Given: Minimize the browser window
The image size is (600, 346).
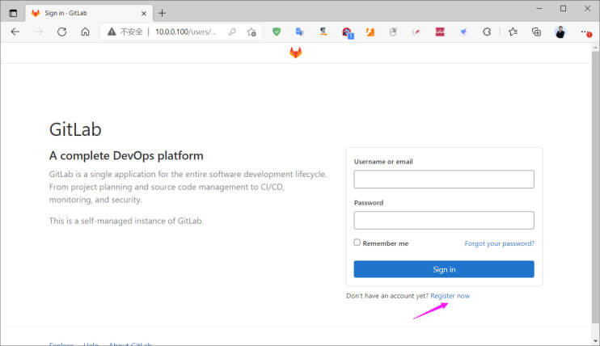Looking at the screenshot, I should coord(539,8).
